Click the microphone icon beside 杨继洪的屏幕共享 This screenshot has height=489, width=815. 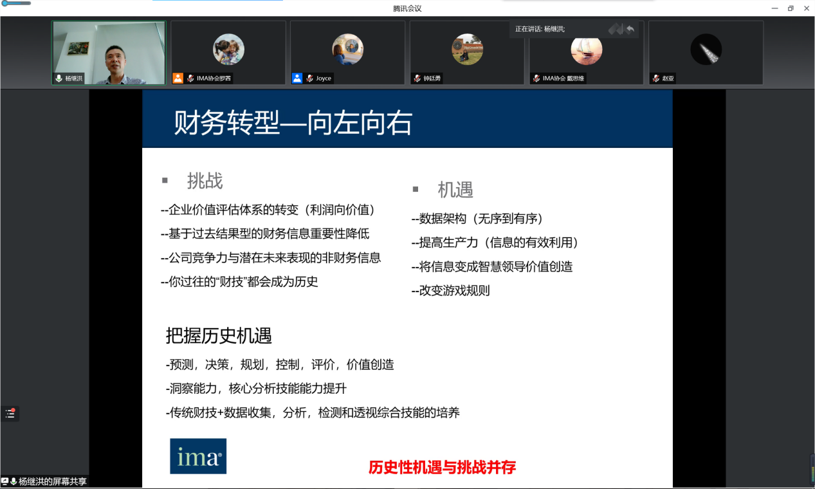click(x=14, y=481)
